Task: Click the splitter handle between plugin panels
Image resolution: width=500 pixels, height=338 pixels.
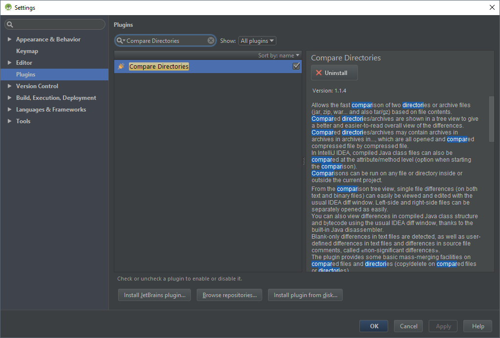Action: (x=304, y=161)
